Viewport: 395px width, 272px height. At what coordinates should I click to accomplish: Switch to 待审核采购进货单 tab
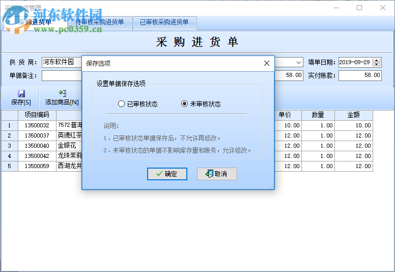(x=99, y=22)
